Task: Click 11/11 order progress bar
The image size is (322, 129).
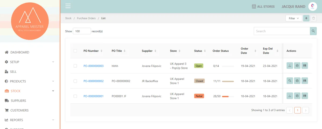Action: [x=228, y=81]
